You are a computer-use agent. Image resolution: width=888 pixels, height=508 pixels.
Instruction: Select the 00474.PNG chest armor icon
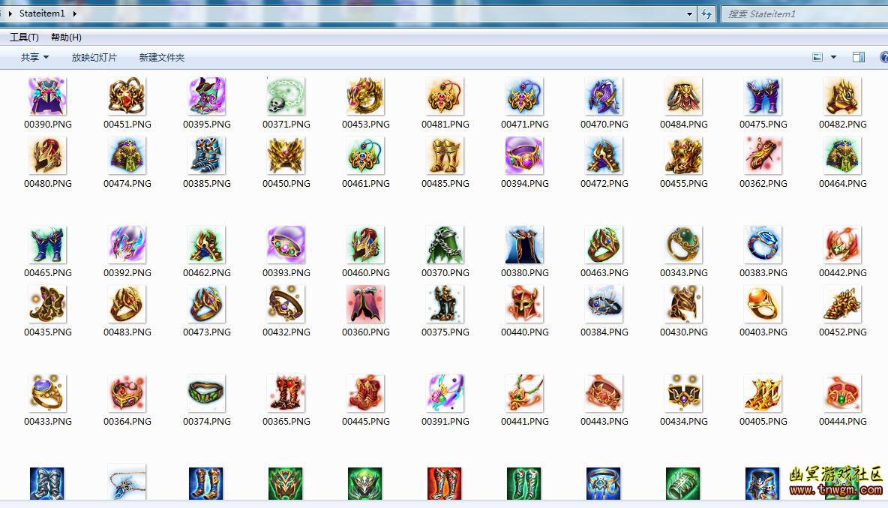(127, 156)
